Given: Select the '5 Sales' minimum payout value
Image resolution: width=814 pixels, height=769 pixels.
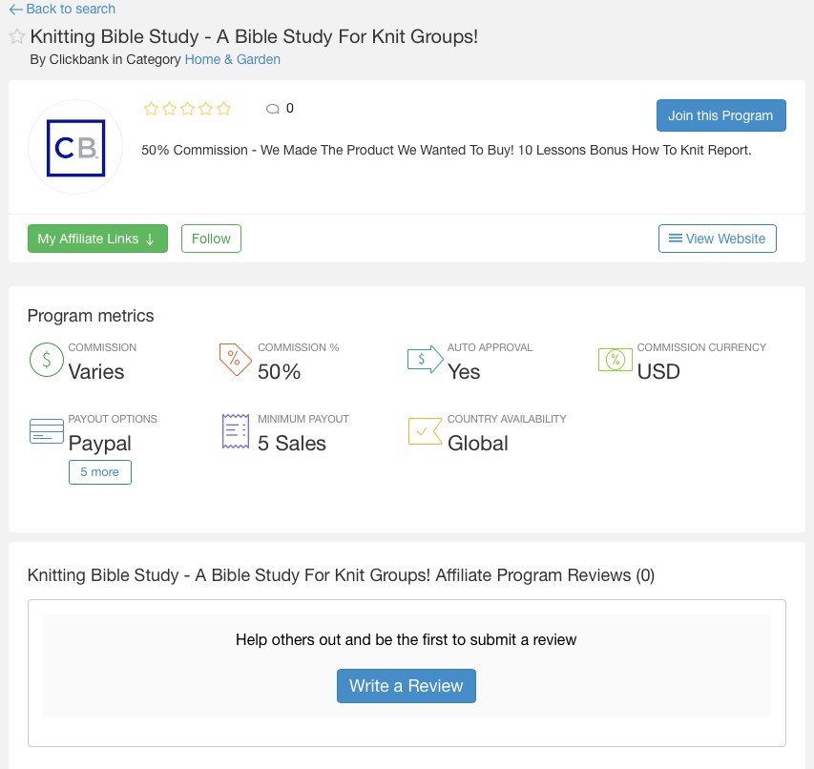Looking at the screenshot, I should [292, 443].
